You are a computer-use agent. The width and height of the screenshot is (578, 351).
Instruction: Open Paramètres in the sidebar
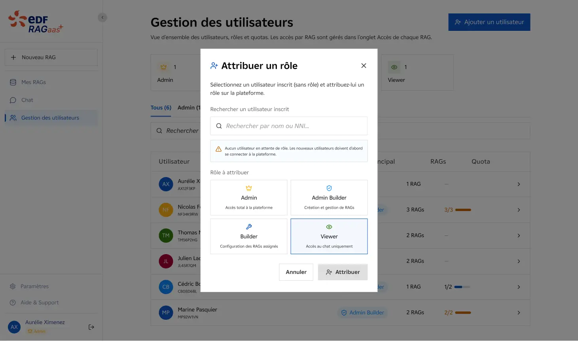coord(51,286)
